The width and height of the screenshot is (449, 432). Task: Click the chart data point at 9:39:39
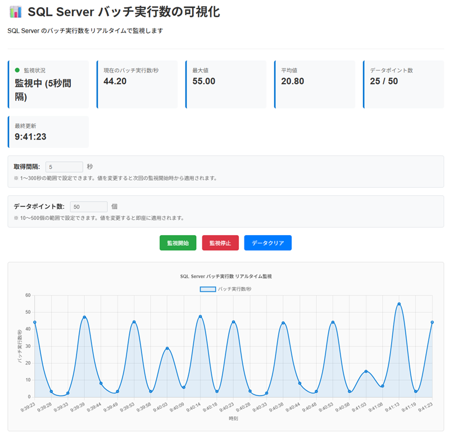[84, 317]
